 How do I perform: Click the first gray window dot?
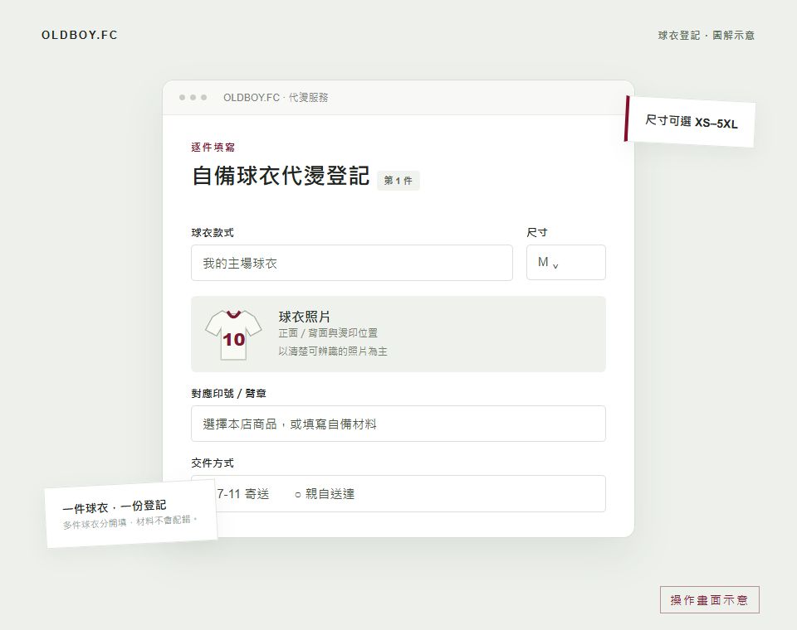[x=182, y=98]
